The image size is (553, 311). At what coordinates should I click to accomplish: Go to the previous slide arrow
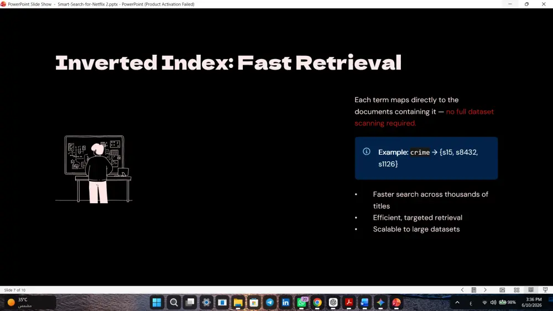point(462,290)
